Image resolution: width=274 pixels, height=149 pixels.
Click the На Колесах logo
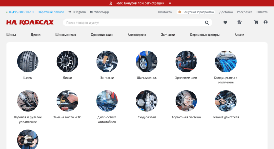[x=30, y=23]
